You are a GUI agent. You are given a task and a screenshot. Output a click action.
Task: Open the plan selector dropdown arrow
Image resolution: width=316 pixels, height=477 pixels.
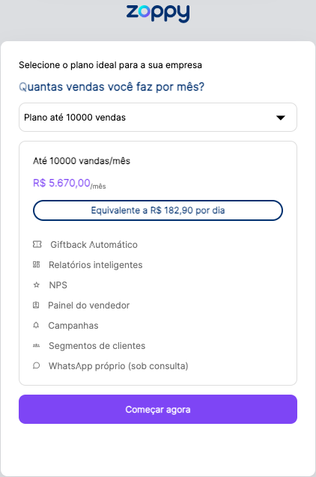tap(280, 118)
